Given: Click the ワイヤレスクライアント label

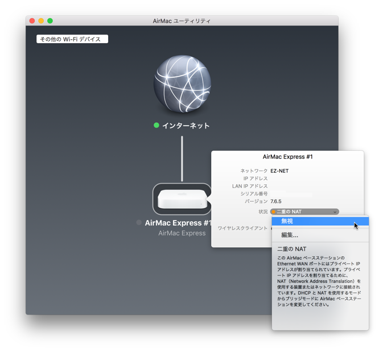Looking at the screenshot, I should [x=242, y=228].
